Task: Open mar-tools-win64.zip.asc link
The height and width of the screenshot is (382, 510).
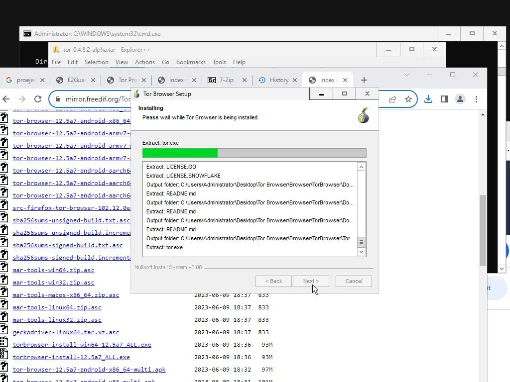Action: click(x=53, y=270)
